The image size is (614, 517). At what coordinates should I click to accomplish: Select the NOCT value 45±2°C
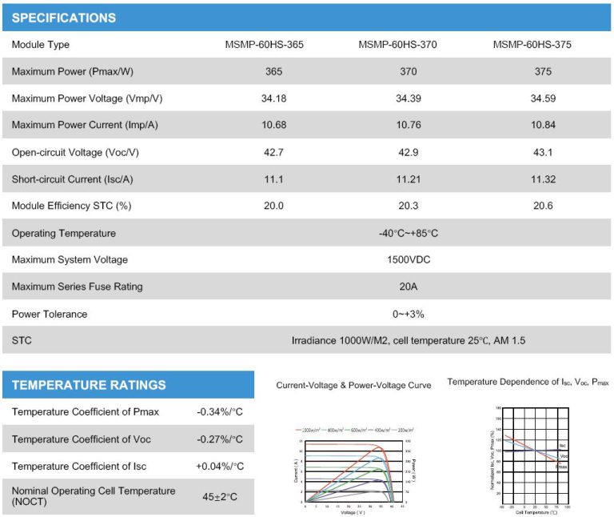click(x=219, y=497)
